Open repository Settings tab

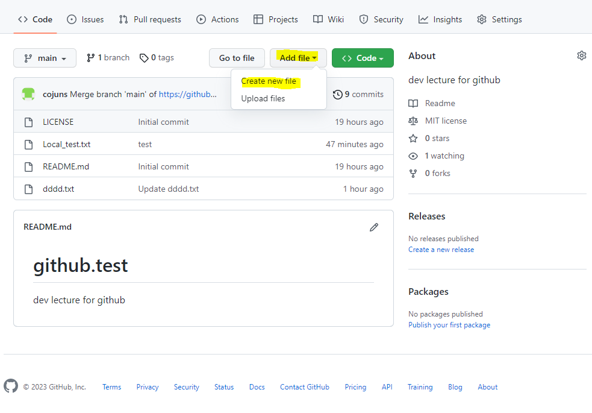[499, 19]
